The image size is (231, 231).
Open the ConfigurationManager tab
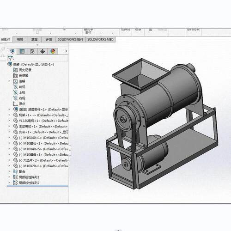coord(32,51)
